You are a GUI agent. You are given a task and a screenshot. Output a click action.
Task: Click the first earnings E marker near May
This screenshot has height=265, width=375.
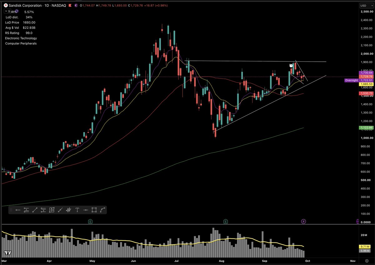pyautogui.click(x=90, y=221)
